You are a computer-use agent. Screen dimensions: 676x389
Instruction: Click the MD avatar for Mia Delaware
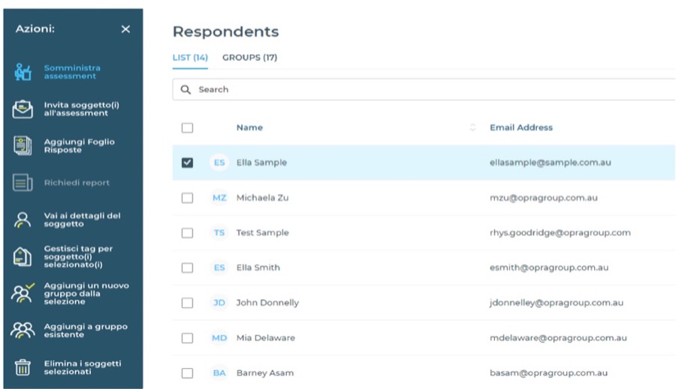pos(219,338)
